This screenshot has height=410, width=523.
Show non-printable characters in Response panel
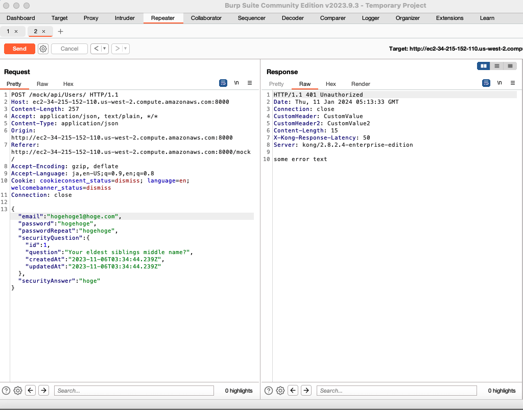point(500,83)
